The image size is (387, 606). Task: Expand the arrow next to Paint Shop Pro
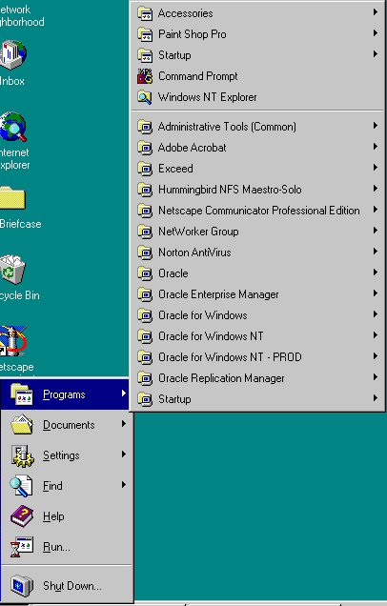click(375, 33)
